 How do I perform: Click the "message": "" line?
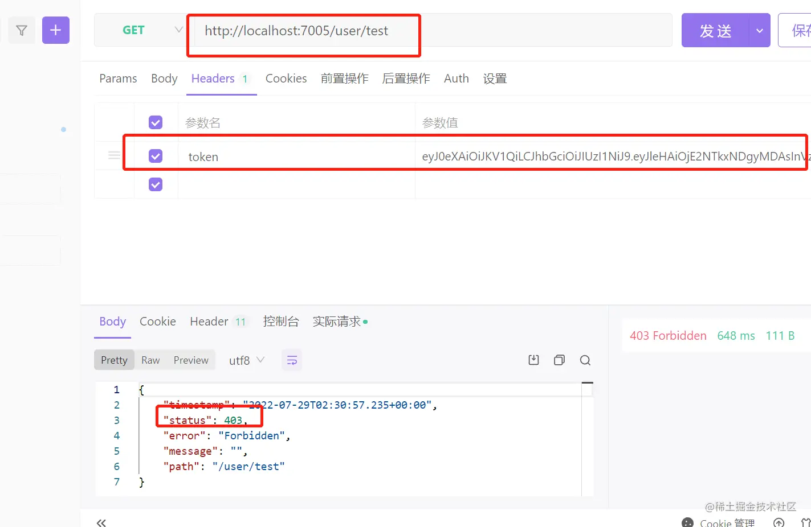pos(205,451)
